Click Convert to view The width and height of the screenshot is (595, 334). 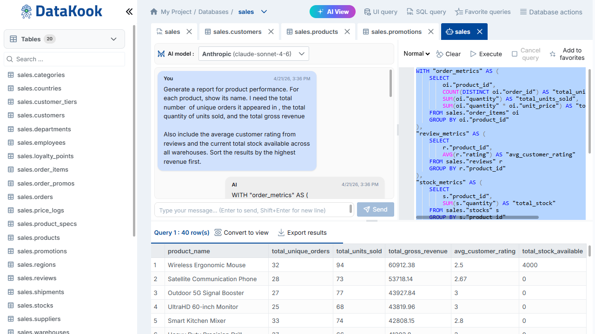tap(242, 232)
